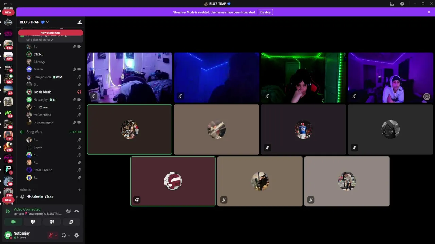This screenshot has height=244, width=435.
Task: Open User Settings gear
Action: pyautogui.click(x=76, y=235)
